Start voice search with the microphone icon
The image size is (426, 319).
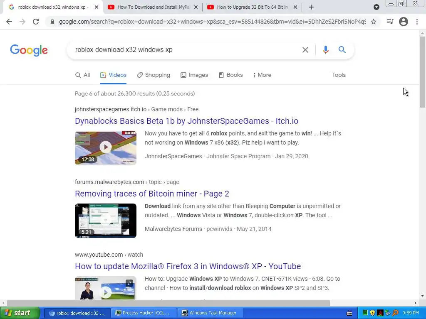[325, 50]
